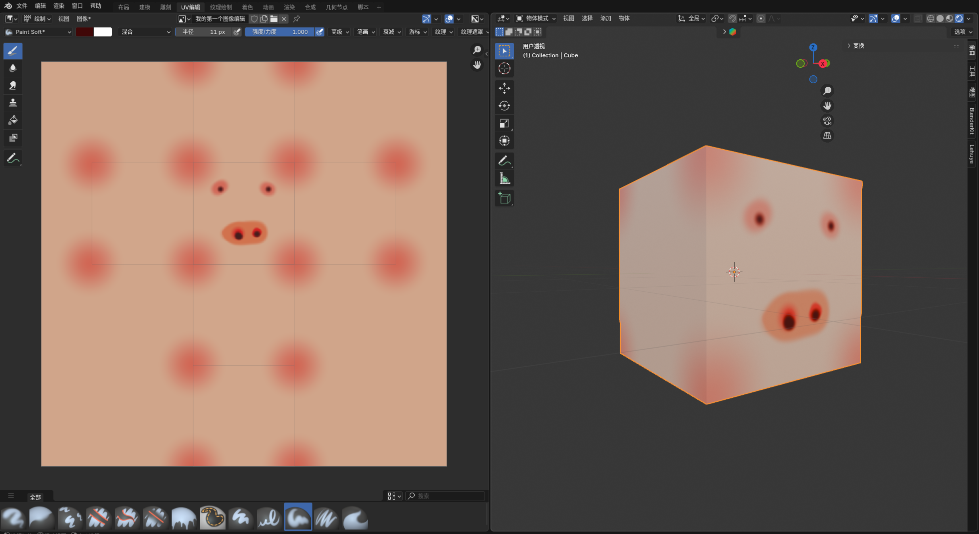Activate the 3D Cursor tool
The height and width of the screenshot is (534, 979).
(x=504, y=68)
